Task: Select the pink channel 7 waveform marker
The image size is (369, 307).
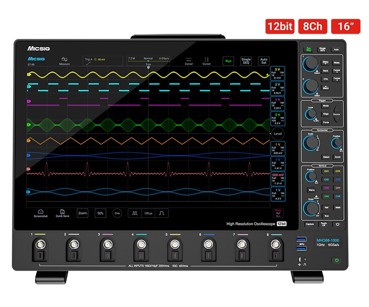Action: pos(29,169)
